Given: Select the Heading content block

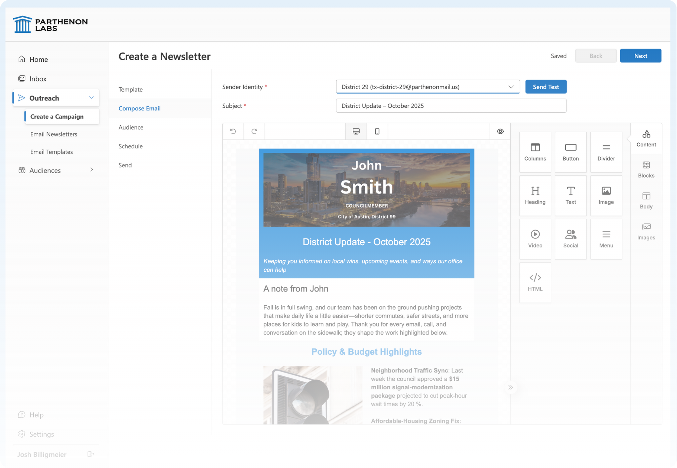Looking at the screenshot, I should [x=535, y=196].
